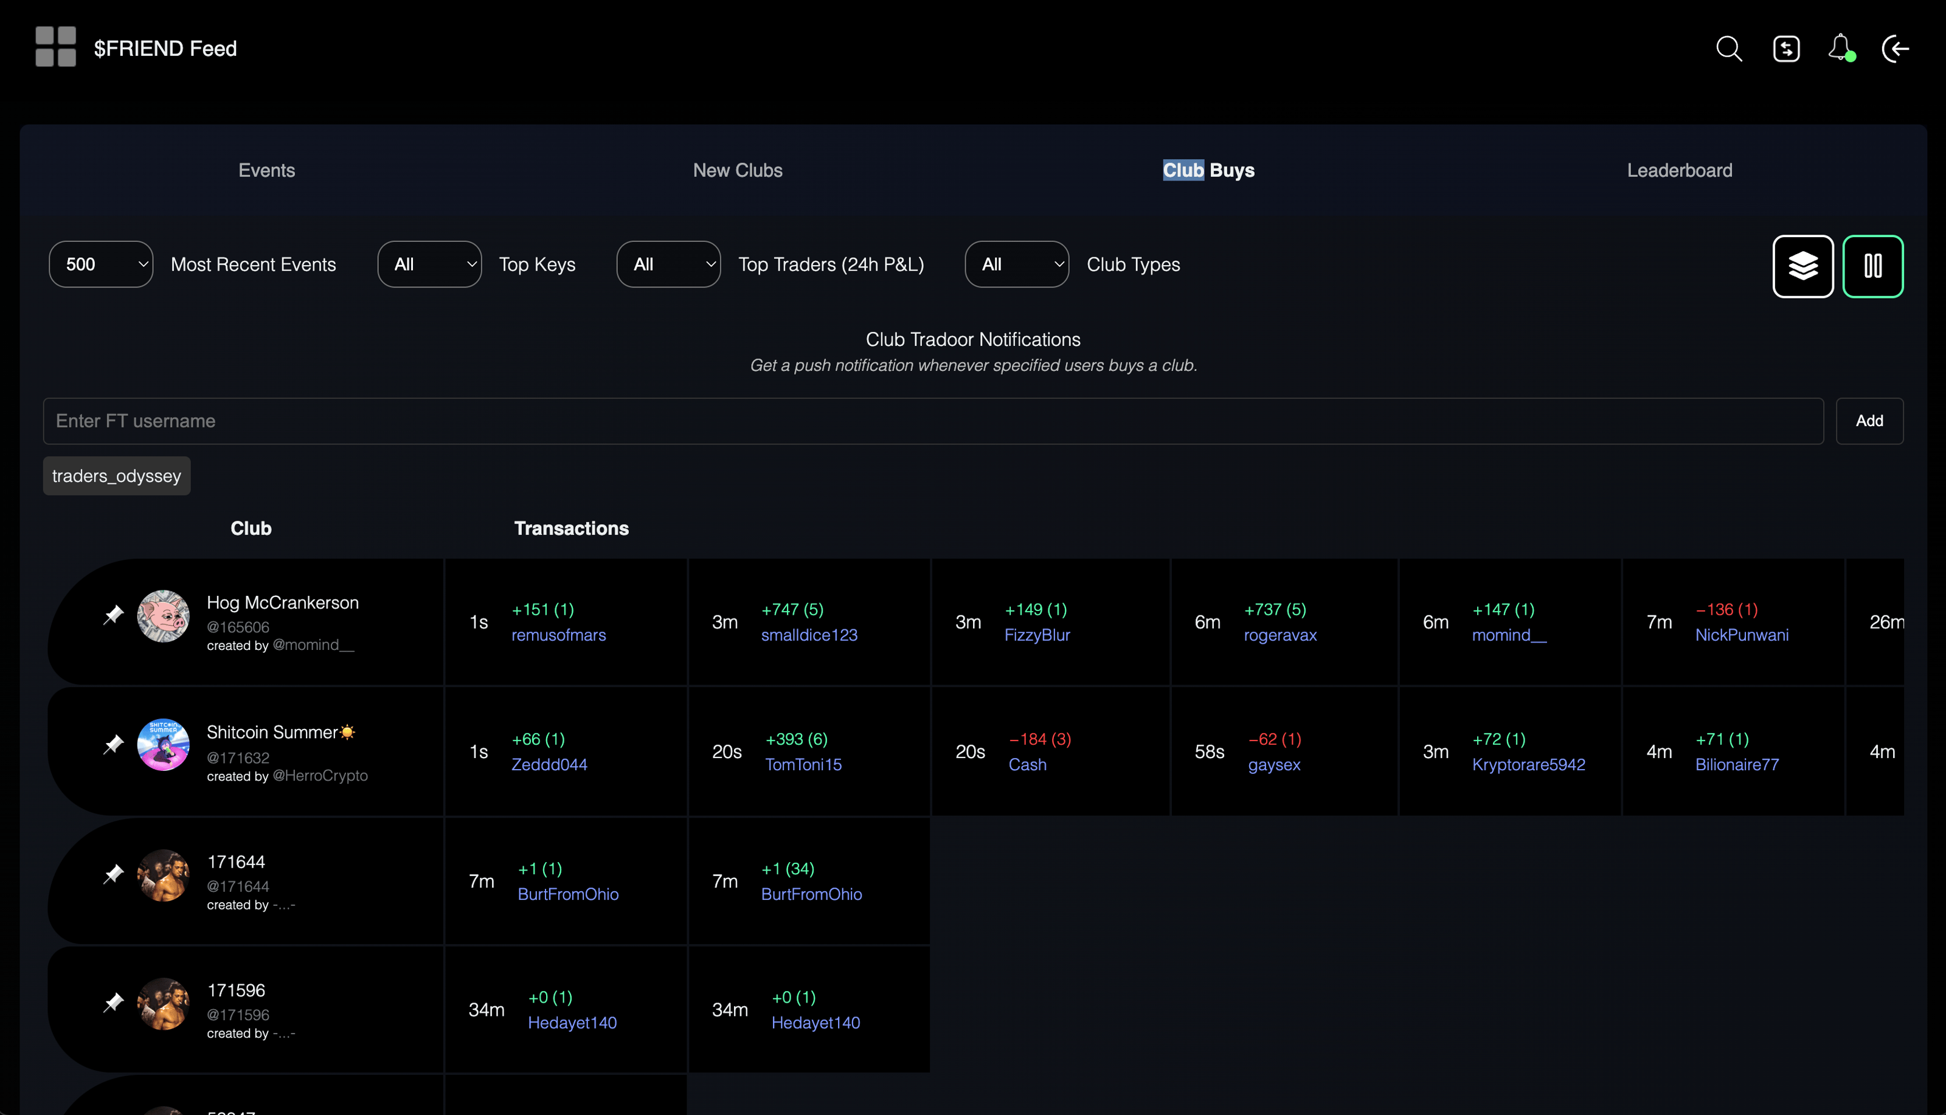Click the logout arrow icon
The height and width of the screenshot is (1115, 1946).
pyautogui.click(x=1896, y=49)
